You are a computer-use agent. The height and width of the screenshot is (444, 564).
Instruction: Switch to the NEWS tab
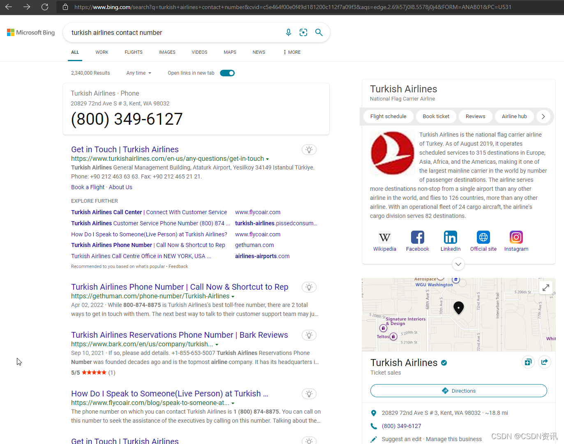point(259,52)
